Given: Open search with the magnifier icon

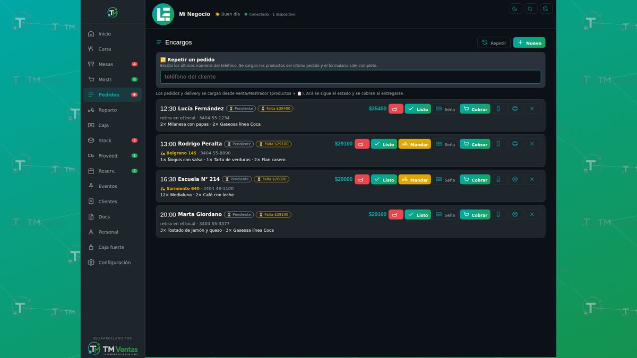Looking at the screenshot, I should click(531, 8).
